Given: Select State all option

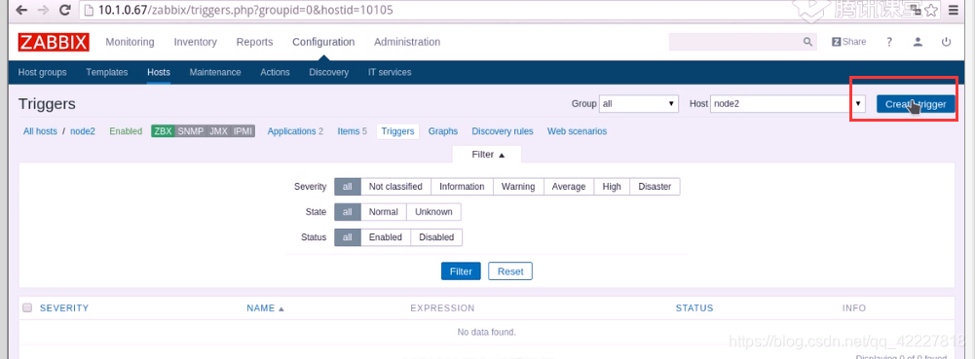Looking at the screenshot, I should click(348, 212).
